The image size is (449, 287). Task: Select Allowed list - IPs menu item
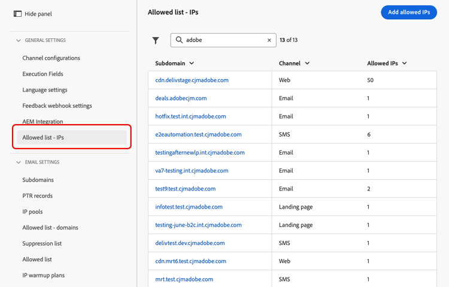[x=72, y=137]
